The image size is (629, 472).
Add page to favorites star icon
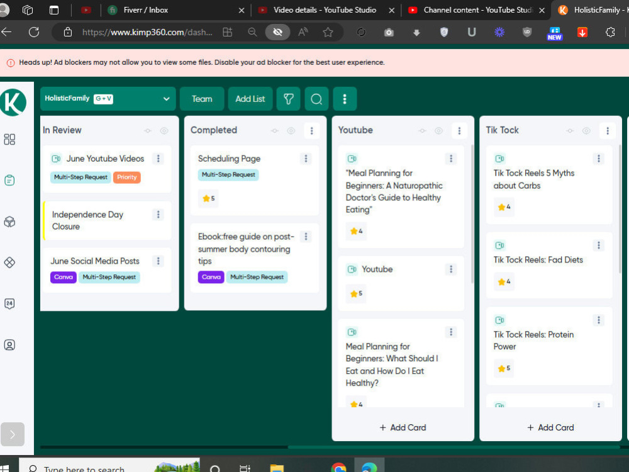(328, 32)
